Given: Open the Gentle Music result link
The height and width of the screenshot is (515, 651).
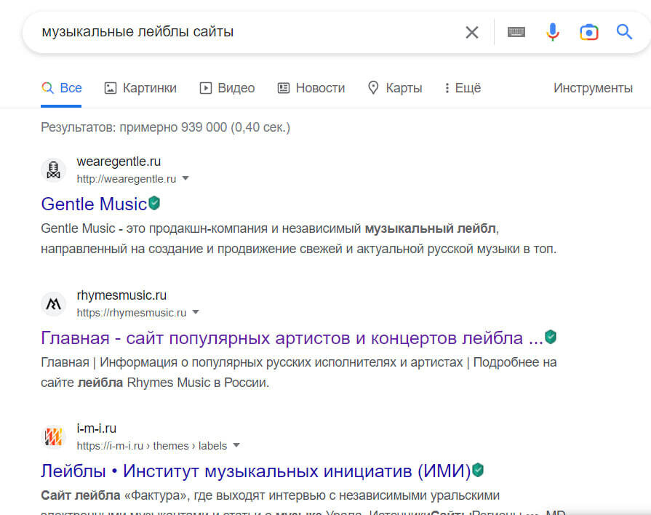Looking at the screenshot, I should tap(94, 204).
